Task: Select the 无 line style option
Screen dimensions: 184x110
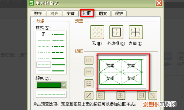Action: click(x=44, y=34)
